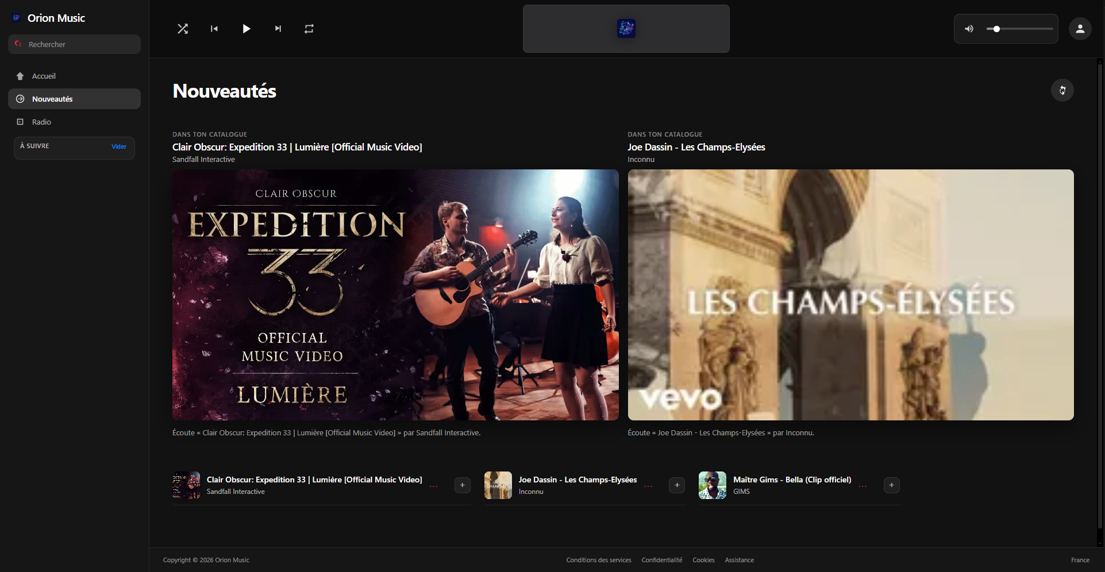1105x572 pixels.
Task: Add Joe Dassin track to the queue
Action: pos(677,485)
